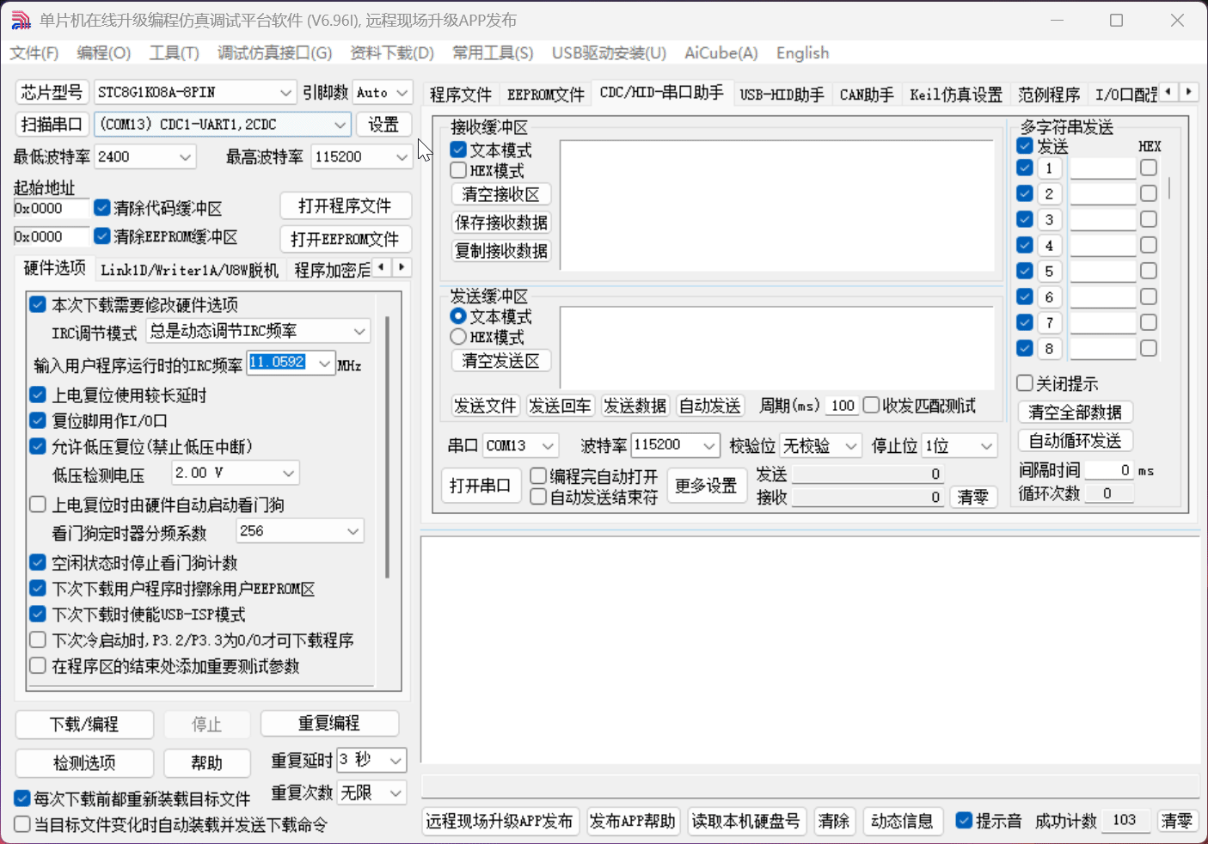The image size is (1208, 844).
Task: Enable 编程完自动打开 option
Action: click(537, 475)
